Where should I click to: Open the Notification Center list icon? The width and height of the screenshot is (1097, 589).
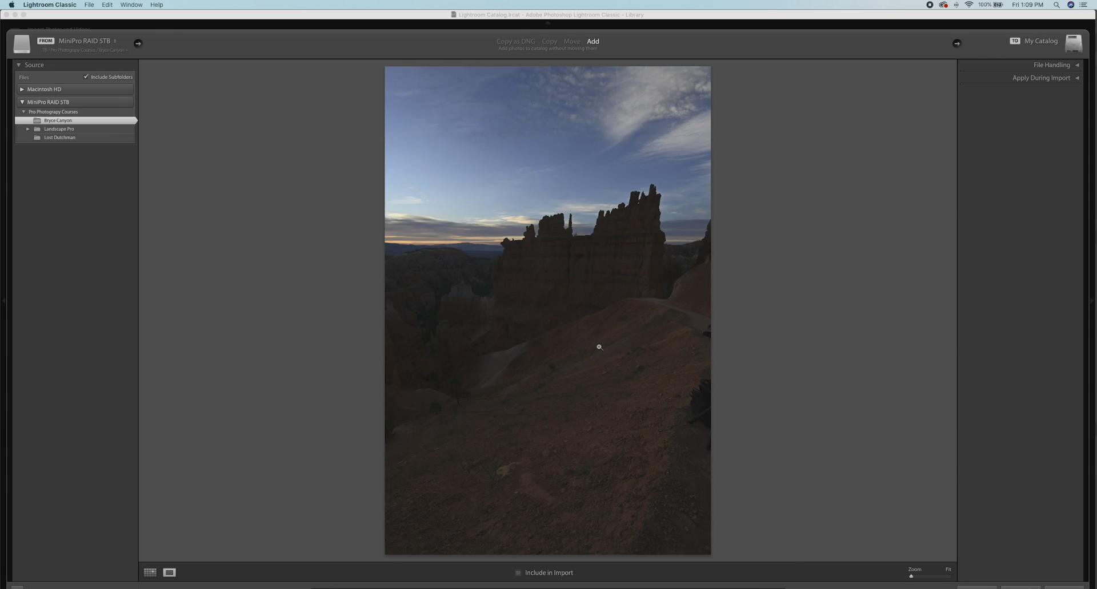click(x=1083, y=5)
